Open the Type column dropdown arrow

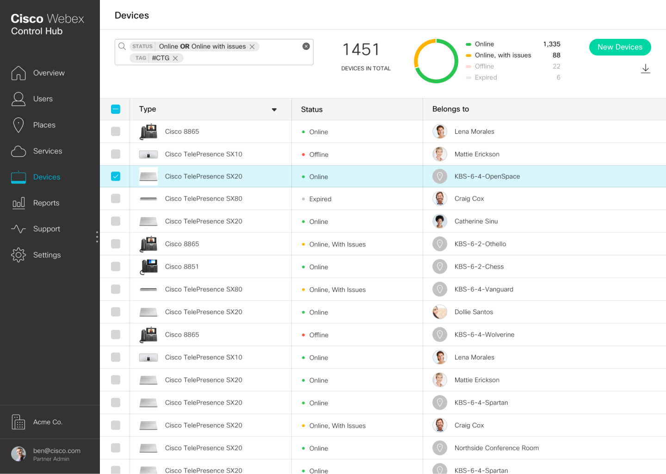(274, 110)
